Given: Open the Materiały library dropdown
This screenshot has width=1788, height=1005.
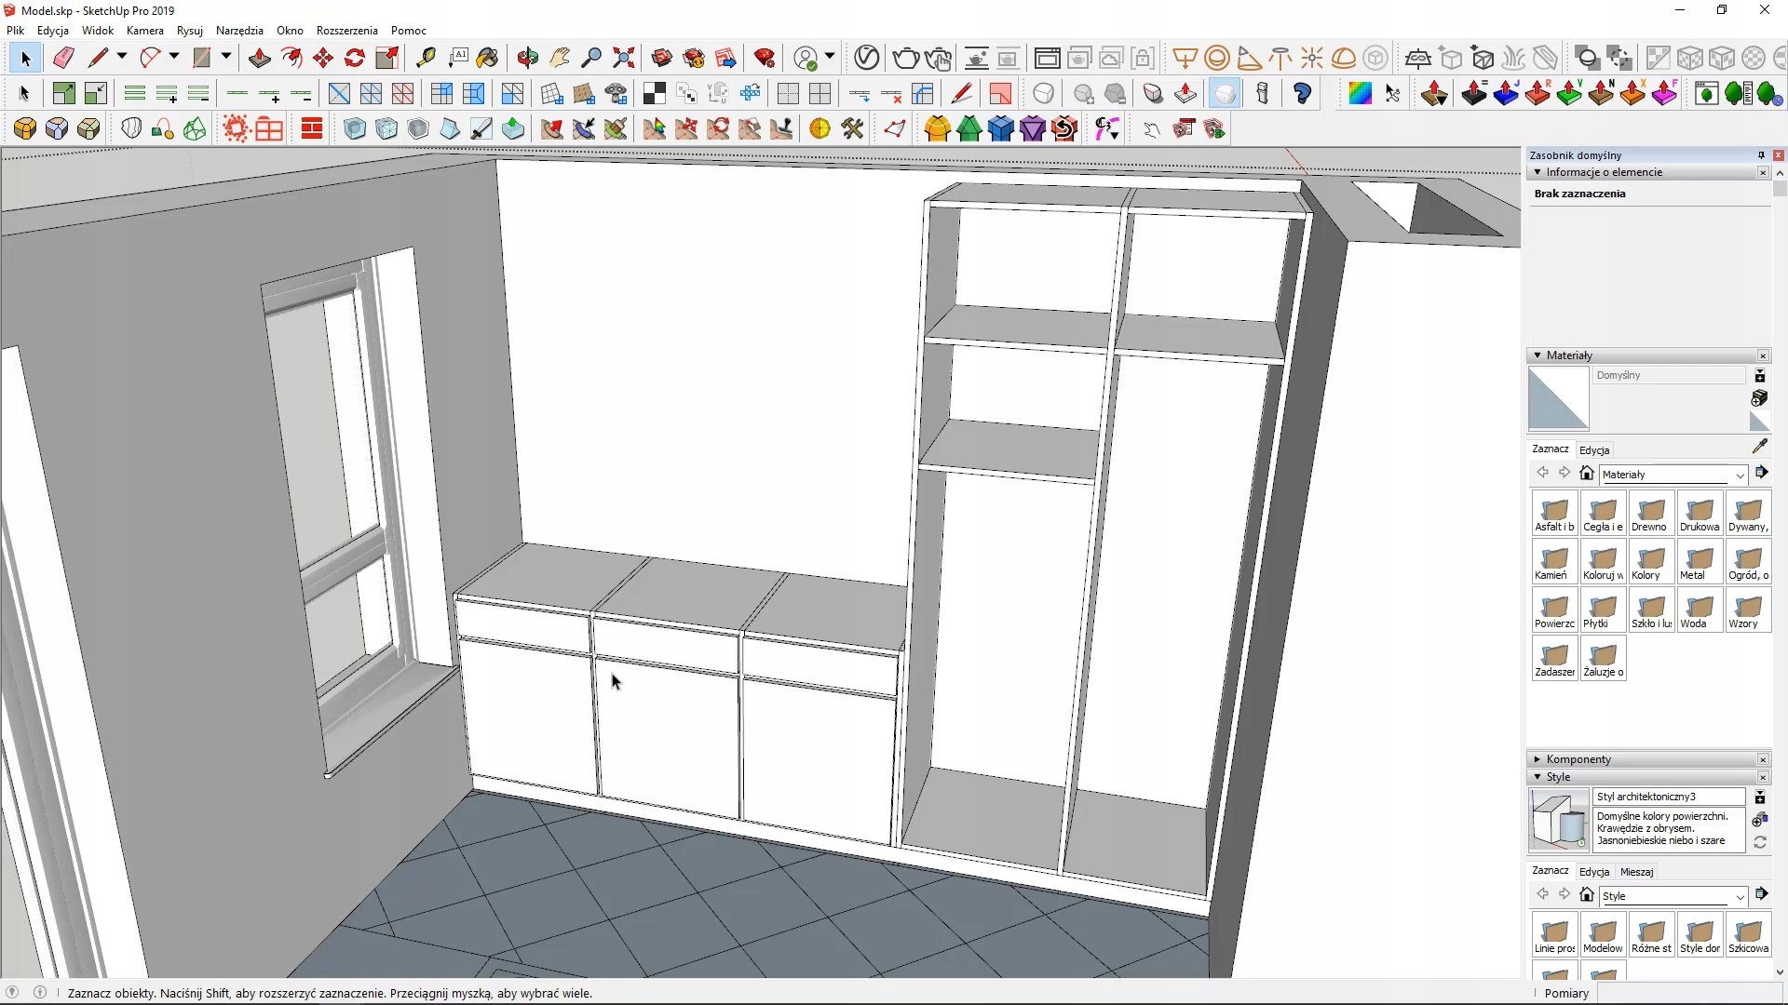Looking at the screenshot, I should point(1739,476).
